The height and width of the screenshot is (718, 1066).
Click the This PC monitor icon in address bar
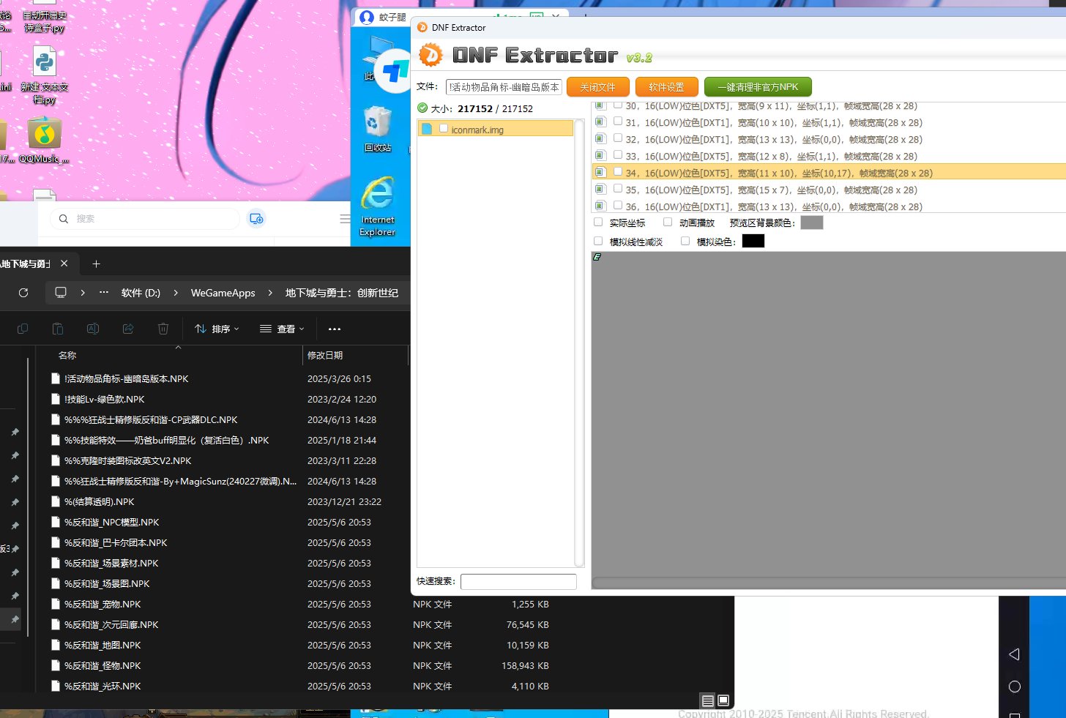(x=61, y=293)
